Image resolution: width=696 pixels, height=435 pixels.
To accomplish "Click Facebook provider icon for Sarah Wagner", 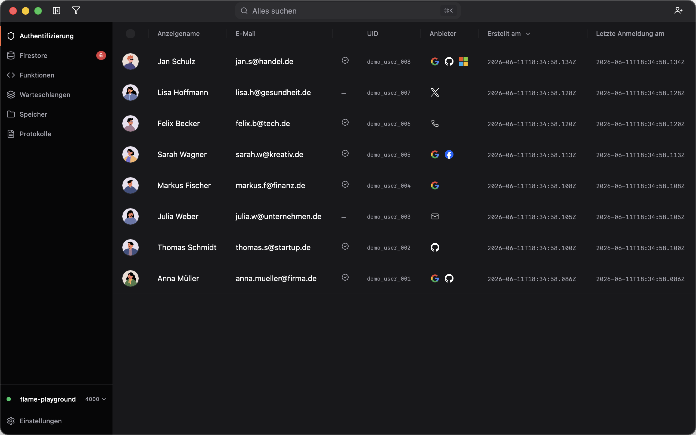I will tap(449, 154).
